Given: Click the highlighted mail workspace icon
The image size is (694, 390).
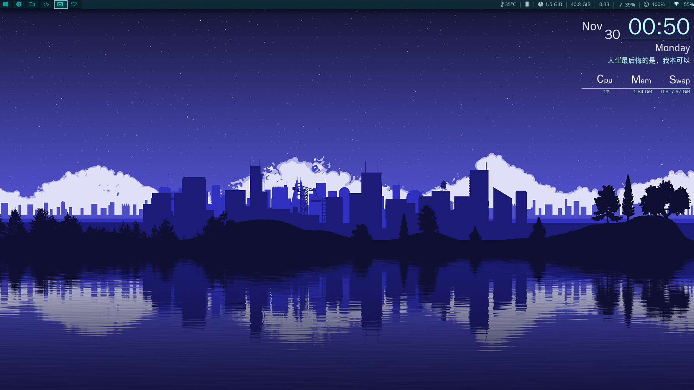Looking at the screenshot, I should (x=60, y=4).
